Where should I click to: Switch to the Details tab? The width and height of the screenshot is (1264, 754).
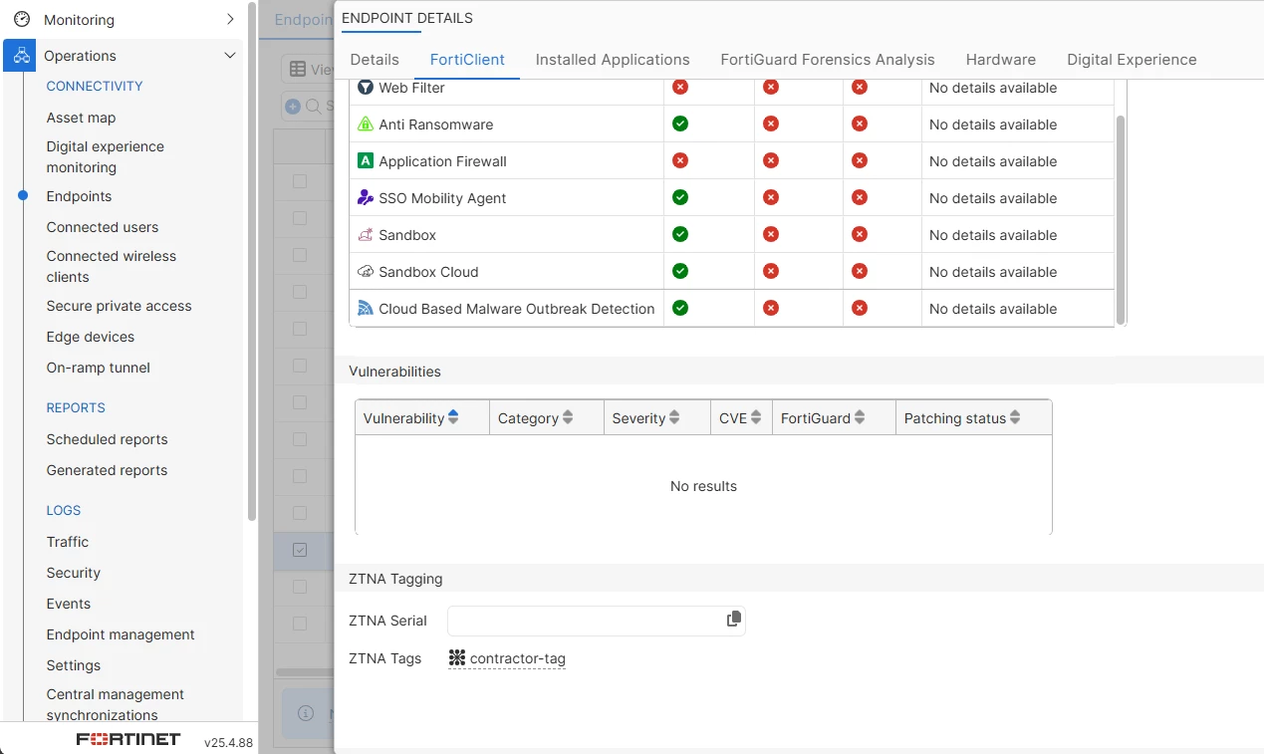point(375,60)
